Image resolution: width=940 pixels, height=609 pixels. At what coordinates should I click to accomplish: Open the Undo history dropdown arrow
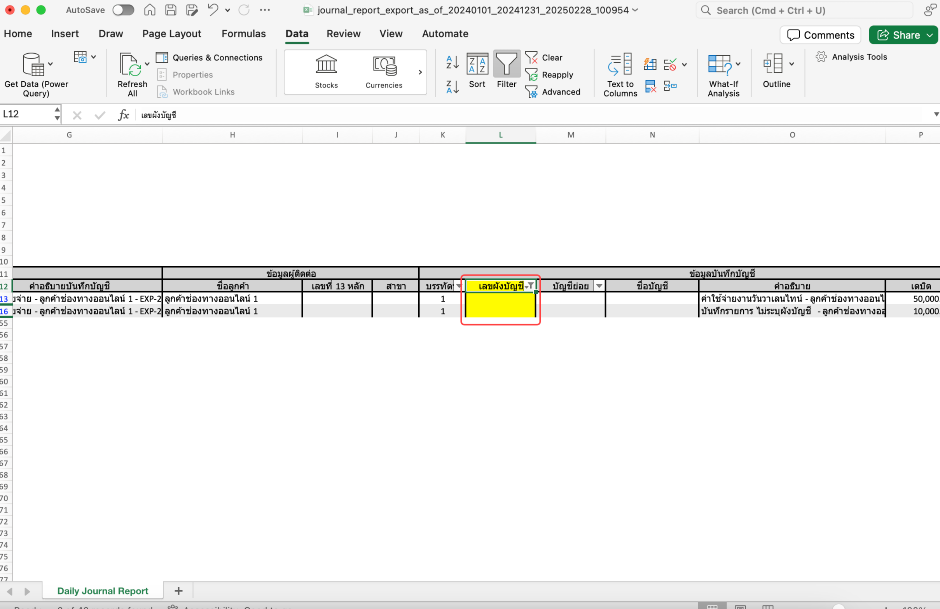(x=227, y=10)
